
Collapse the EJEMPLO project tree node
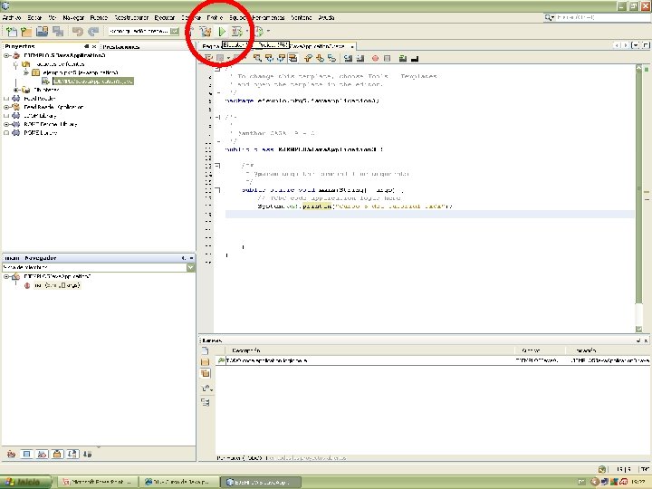click(x=6, y=55)
